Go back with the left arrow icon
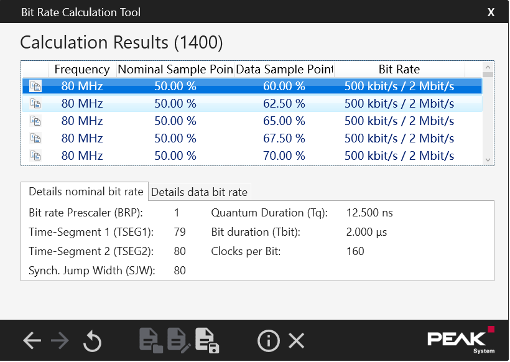 pyautogui.click(x=32, y=340)
